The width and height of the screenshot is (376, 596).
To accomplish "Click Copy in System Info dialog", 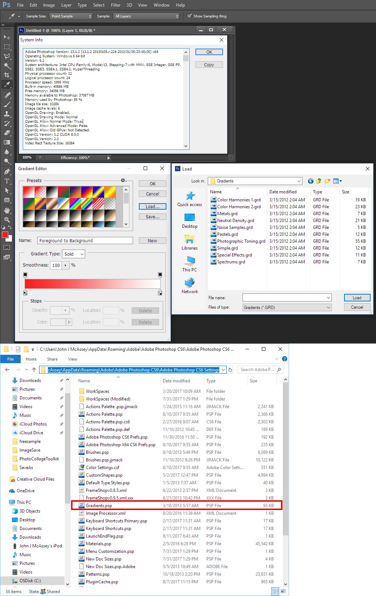I will 209,65.
